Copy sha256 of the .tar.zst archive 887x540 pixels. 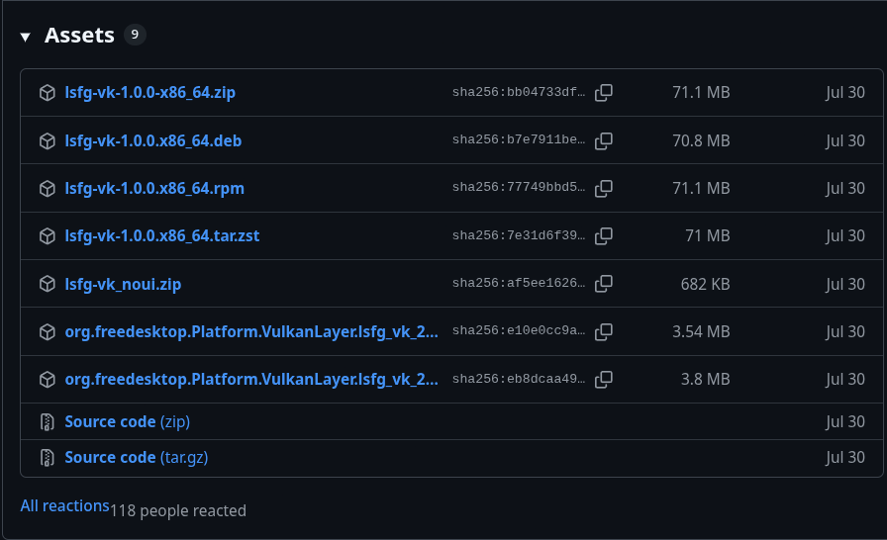604,235
